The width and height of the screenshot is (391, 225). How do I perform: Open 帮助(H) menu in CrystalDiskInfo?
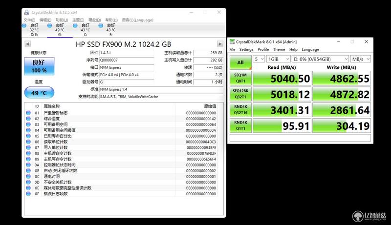pyautogui.click(x=111, y=20)
